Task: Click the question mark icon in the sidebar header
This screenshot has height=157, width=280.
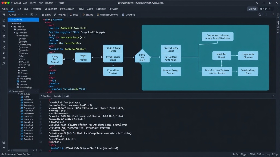Action: click(x=36, y=15)
